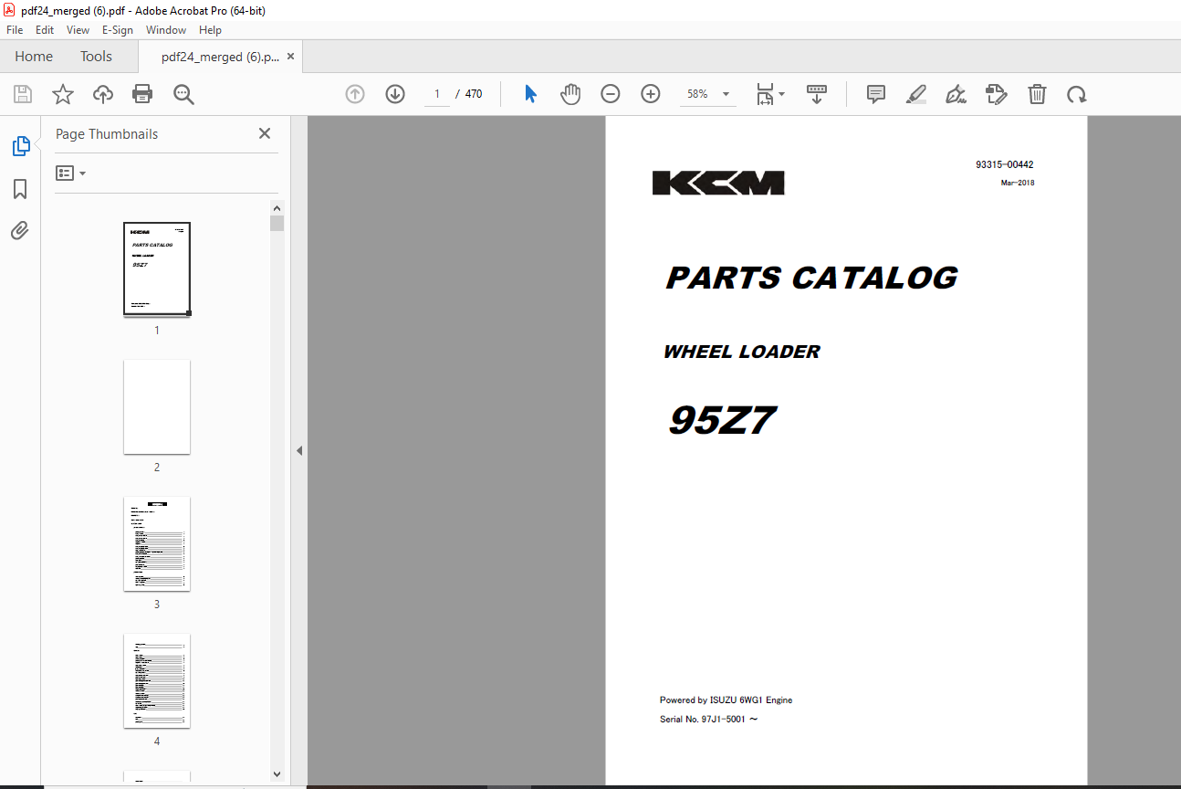The width and height of the screenshot is (1181, 789).
Task: Print the document with printer icon
Action: click(x=142, y=94)
